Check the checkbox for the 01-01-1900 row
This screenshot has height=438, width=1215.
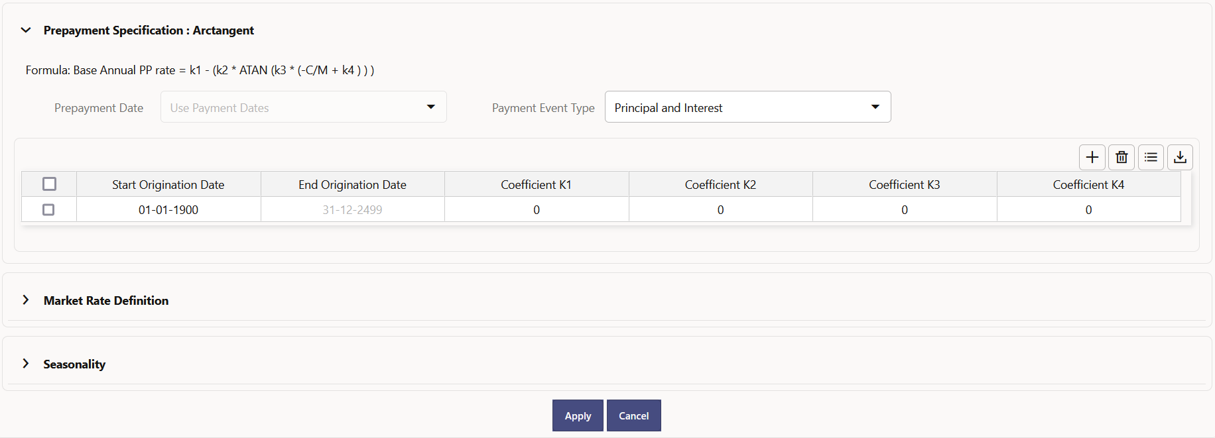(48, 209)
